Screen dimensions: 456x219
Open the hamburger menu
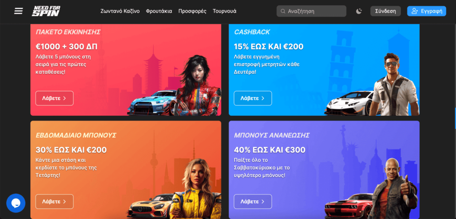(18, 11)
